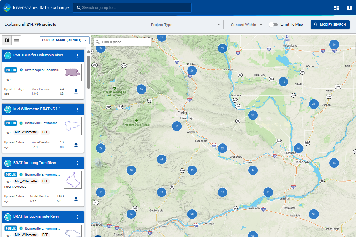Click the PUBLIC badge on the Long Tom River project
The width and height of the screenshot is (356, 237).
pyautogui.click(x=11, y=175)
